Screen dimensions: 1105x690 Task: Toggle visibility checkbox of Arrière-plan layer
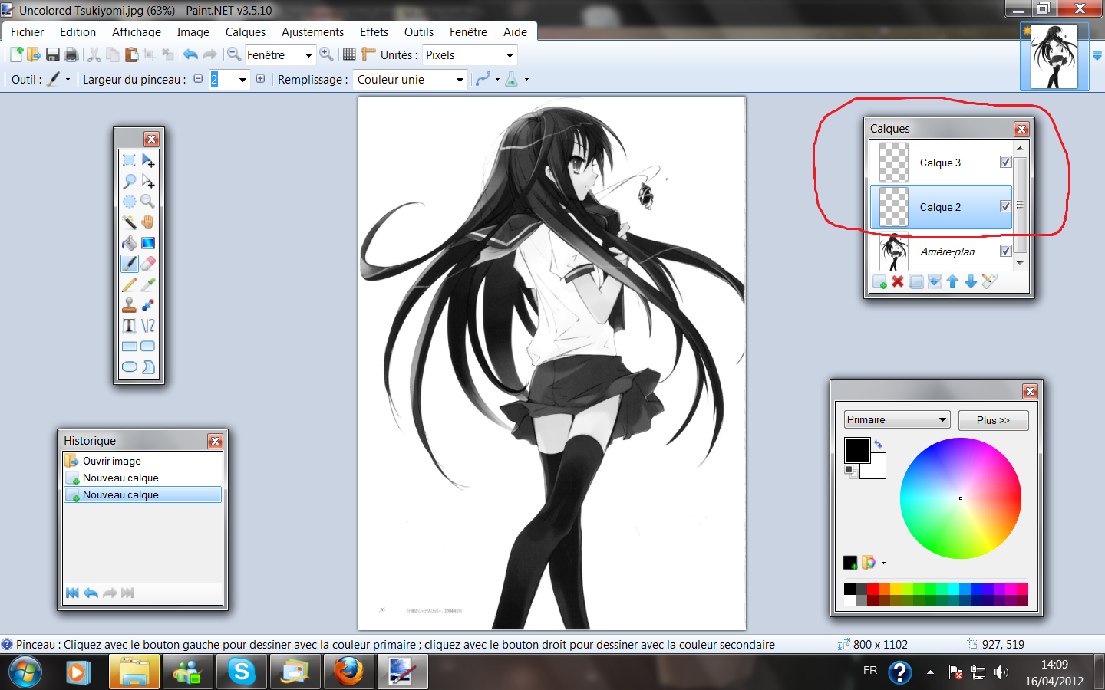1005,251
